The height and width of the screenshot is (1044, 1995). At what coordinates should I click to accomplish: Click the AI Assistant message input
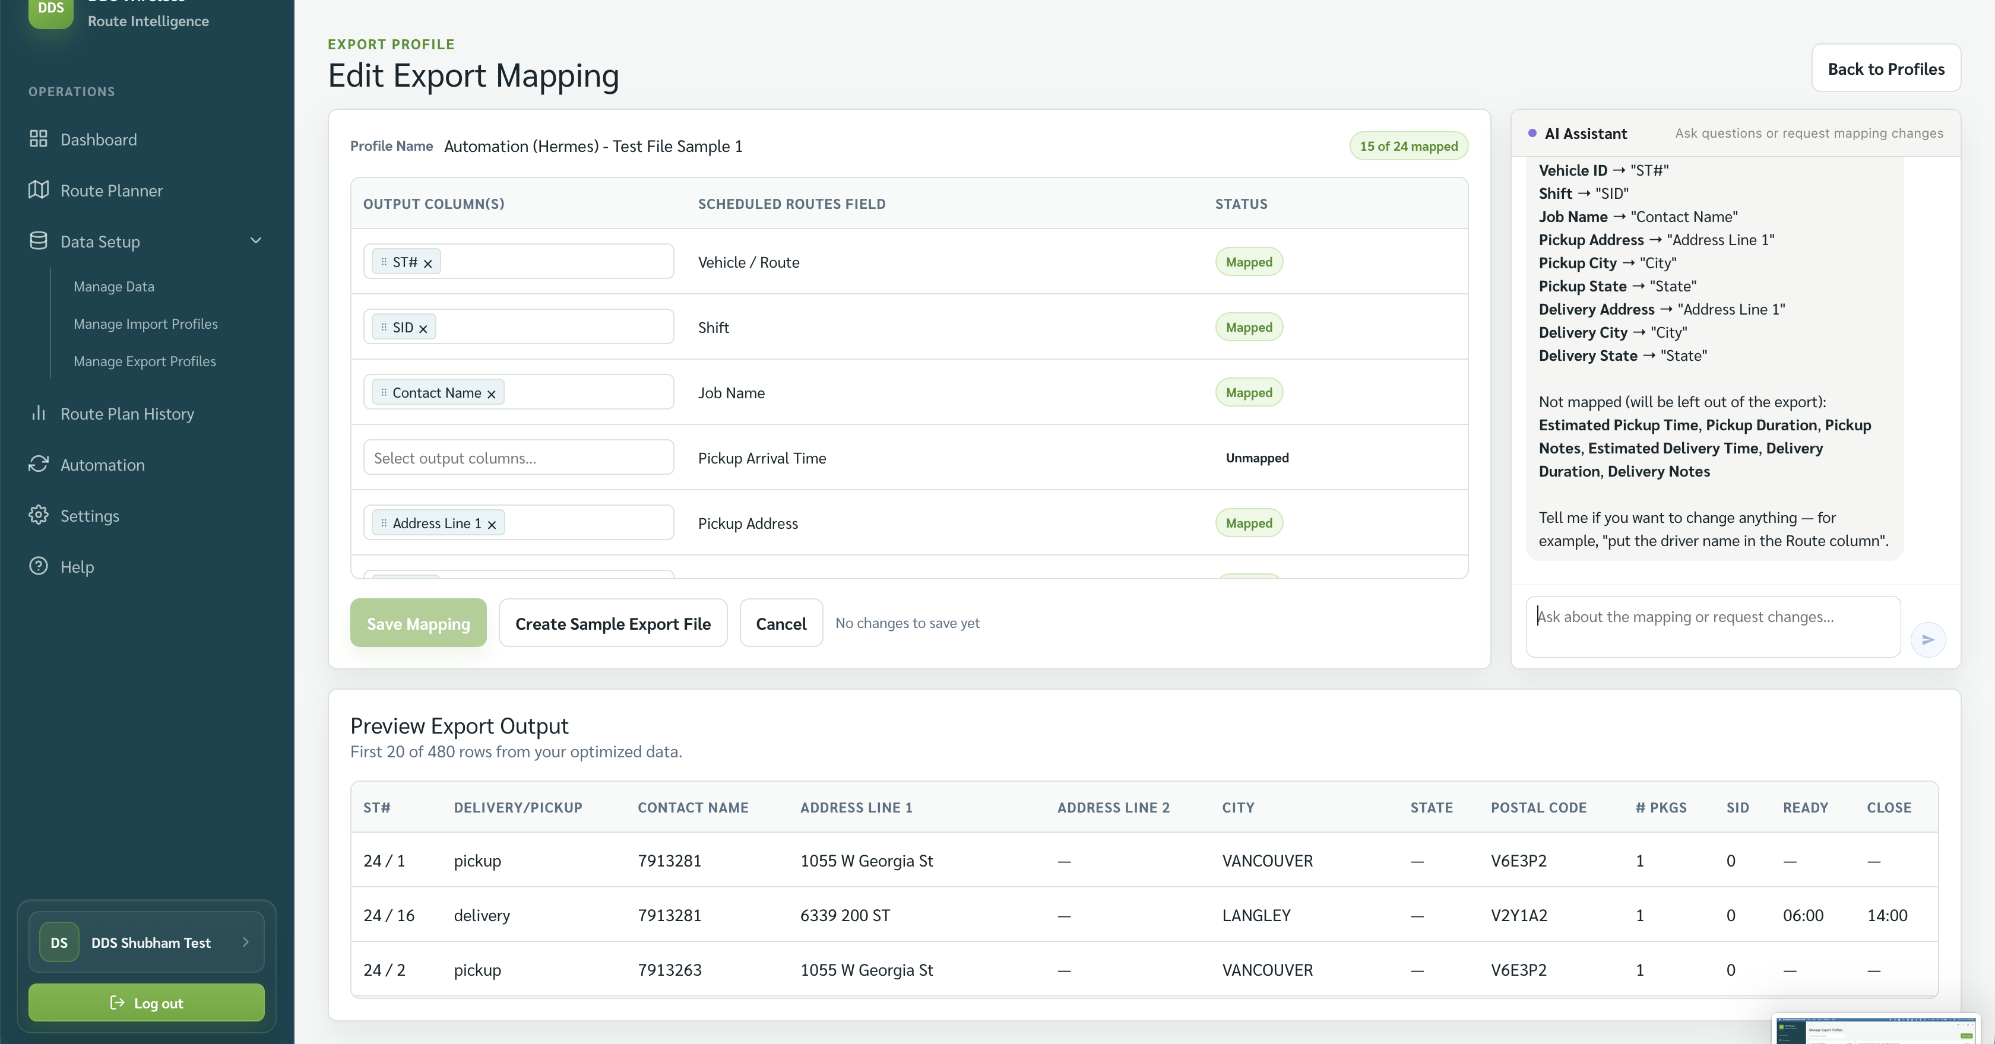1713,626
